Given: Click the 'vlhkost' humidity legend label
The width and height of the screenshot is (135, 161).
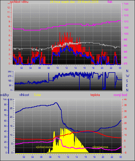Looking at the screenshot, I should point(24,95).
